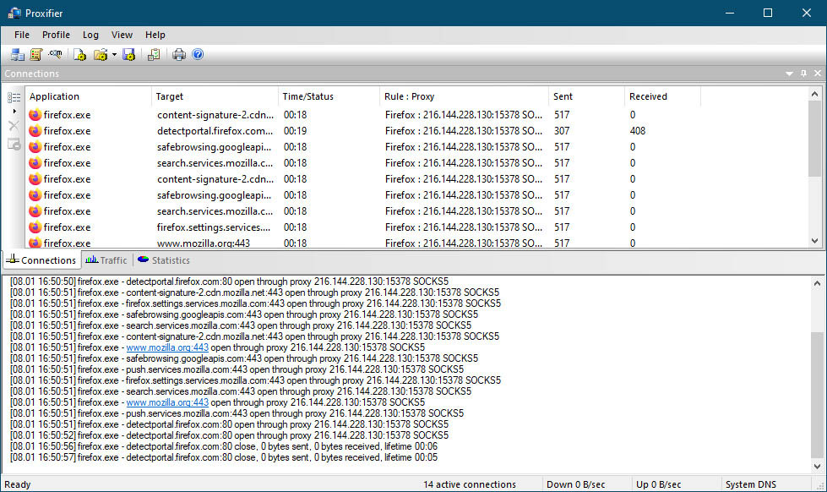The width and height of the screenshot is (827, 492).
Task: Close the Connections panel
Action: pyautogui.click(x=818, y=74)
